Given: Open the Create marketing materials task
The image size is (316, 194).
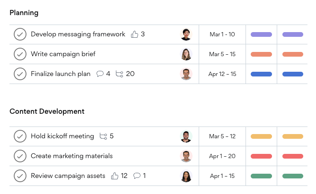Looking at the screenshot, I should [x=71, y=156].
